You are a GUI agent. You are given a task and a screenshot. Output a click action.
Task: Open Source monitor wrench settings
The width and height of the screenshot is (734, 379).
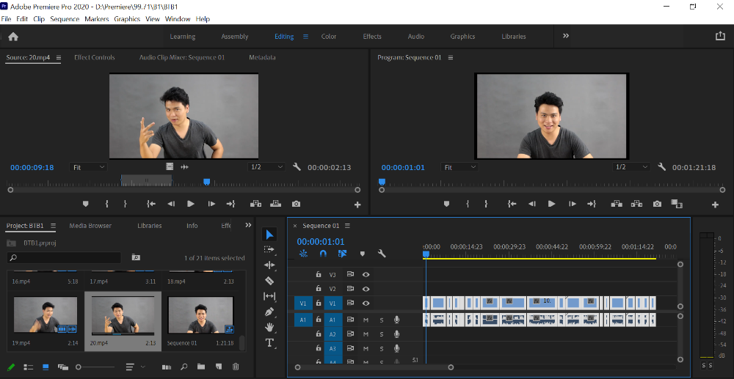pos(297,167)
